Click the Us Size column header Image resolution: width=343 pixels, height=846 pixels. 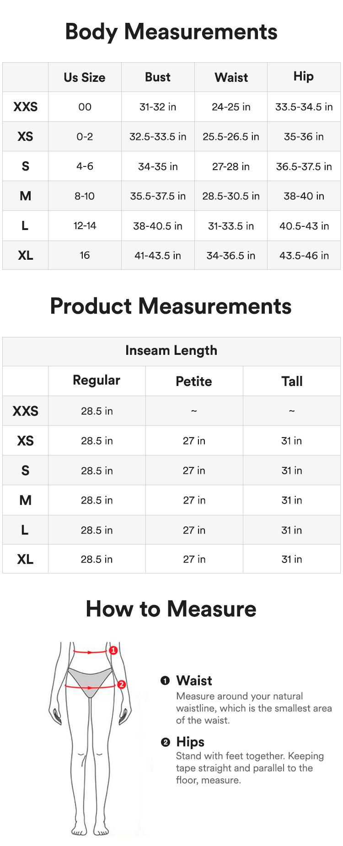(85, 78)
